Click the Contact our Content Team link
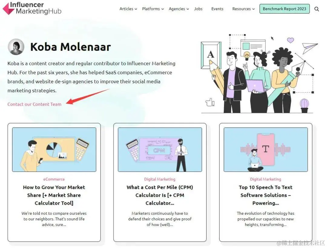This screenshot has height=248, width=327. (x=35, y=104)
